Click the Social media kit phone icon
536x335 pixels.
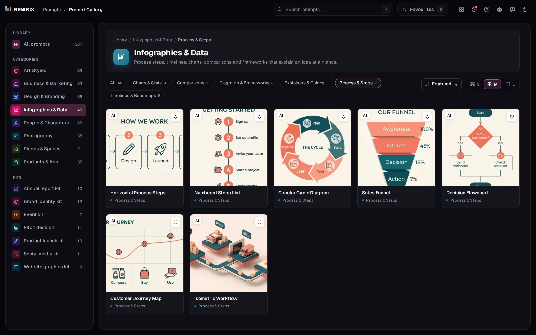click(x=16, y=254)
